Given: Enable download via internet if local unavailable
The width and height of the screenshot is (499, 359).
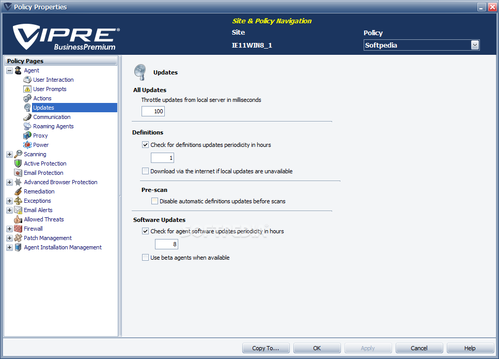Looking at the screenshot, I should [146, 171].
